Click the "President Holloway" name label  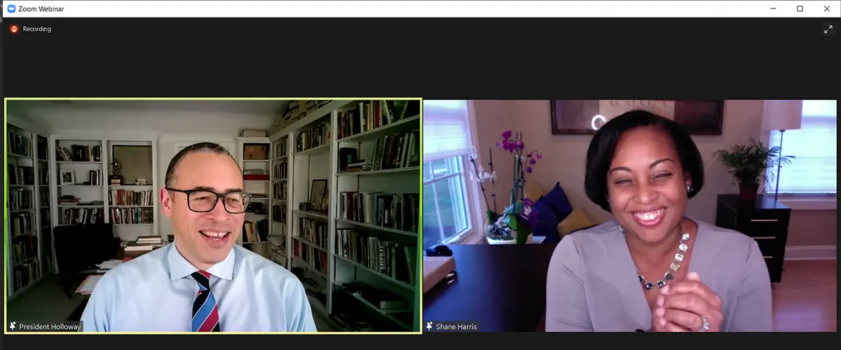49,326
